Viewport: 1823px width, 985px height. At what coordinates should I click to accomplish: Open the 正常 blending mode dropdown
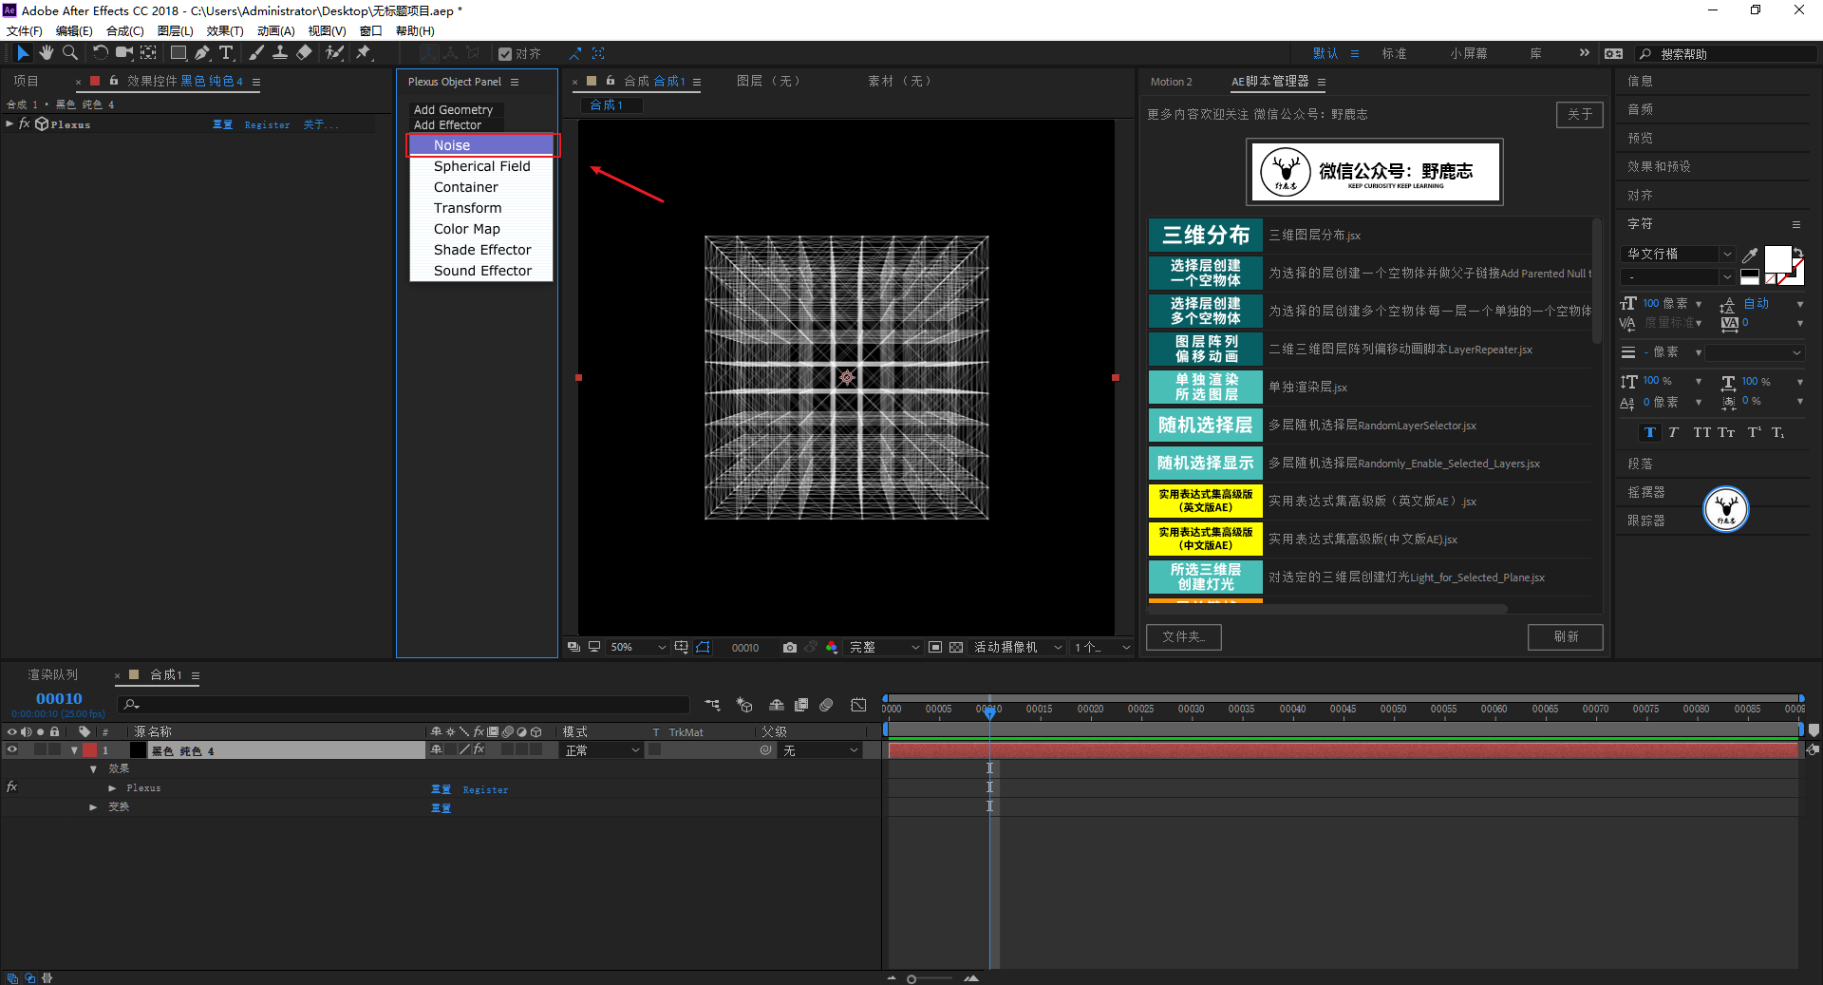point(603,750)
